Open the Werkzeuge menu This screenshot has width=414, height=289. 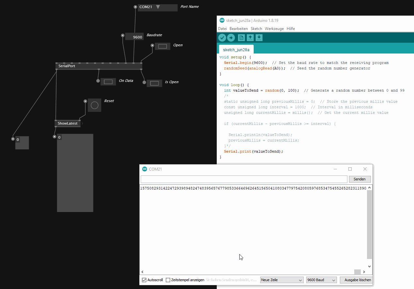coord(274,29)
